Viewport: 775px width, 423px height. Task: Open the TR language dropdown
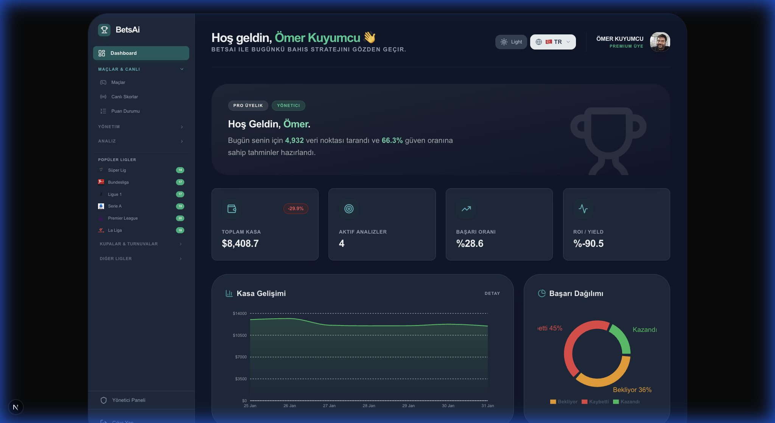coord(553,42)
